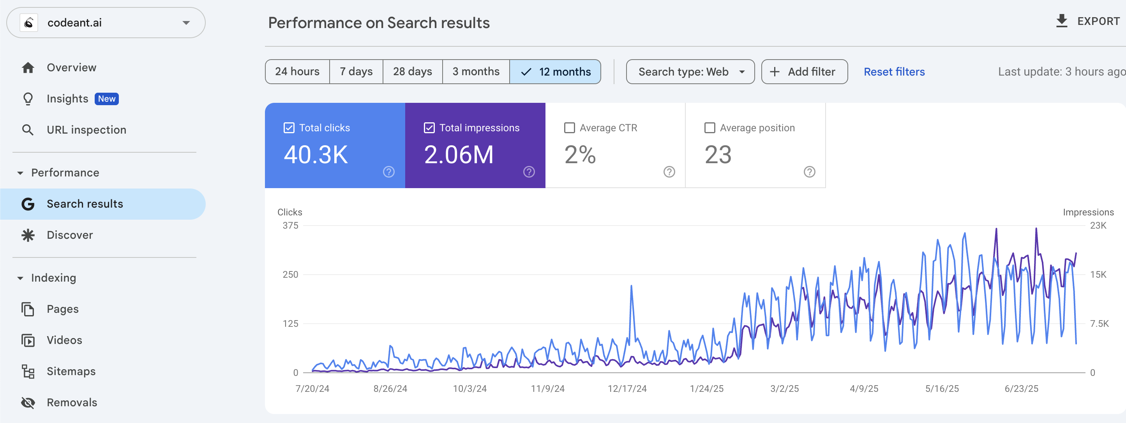Click the Impressions axis label
Image resolution: width=1126 pixels, height=423 pixels.
[1088, 212]
